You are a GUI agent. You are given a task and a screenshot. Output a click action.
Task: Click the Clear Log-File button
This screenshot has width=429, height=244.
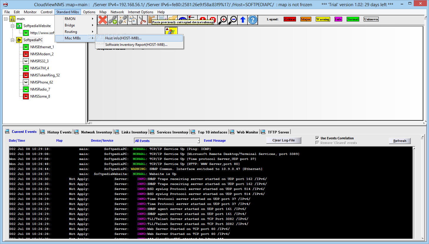click(284, 140)
